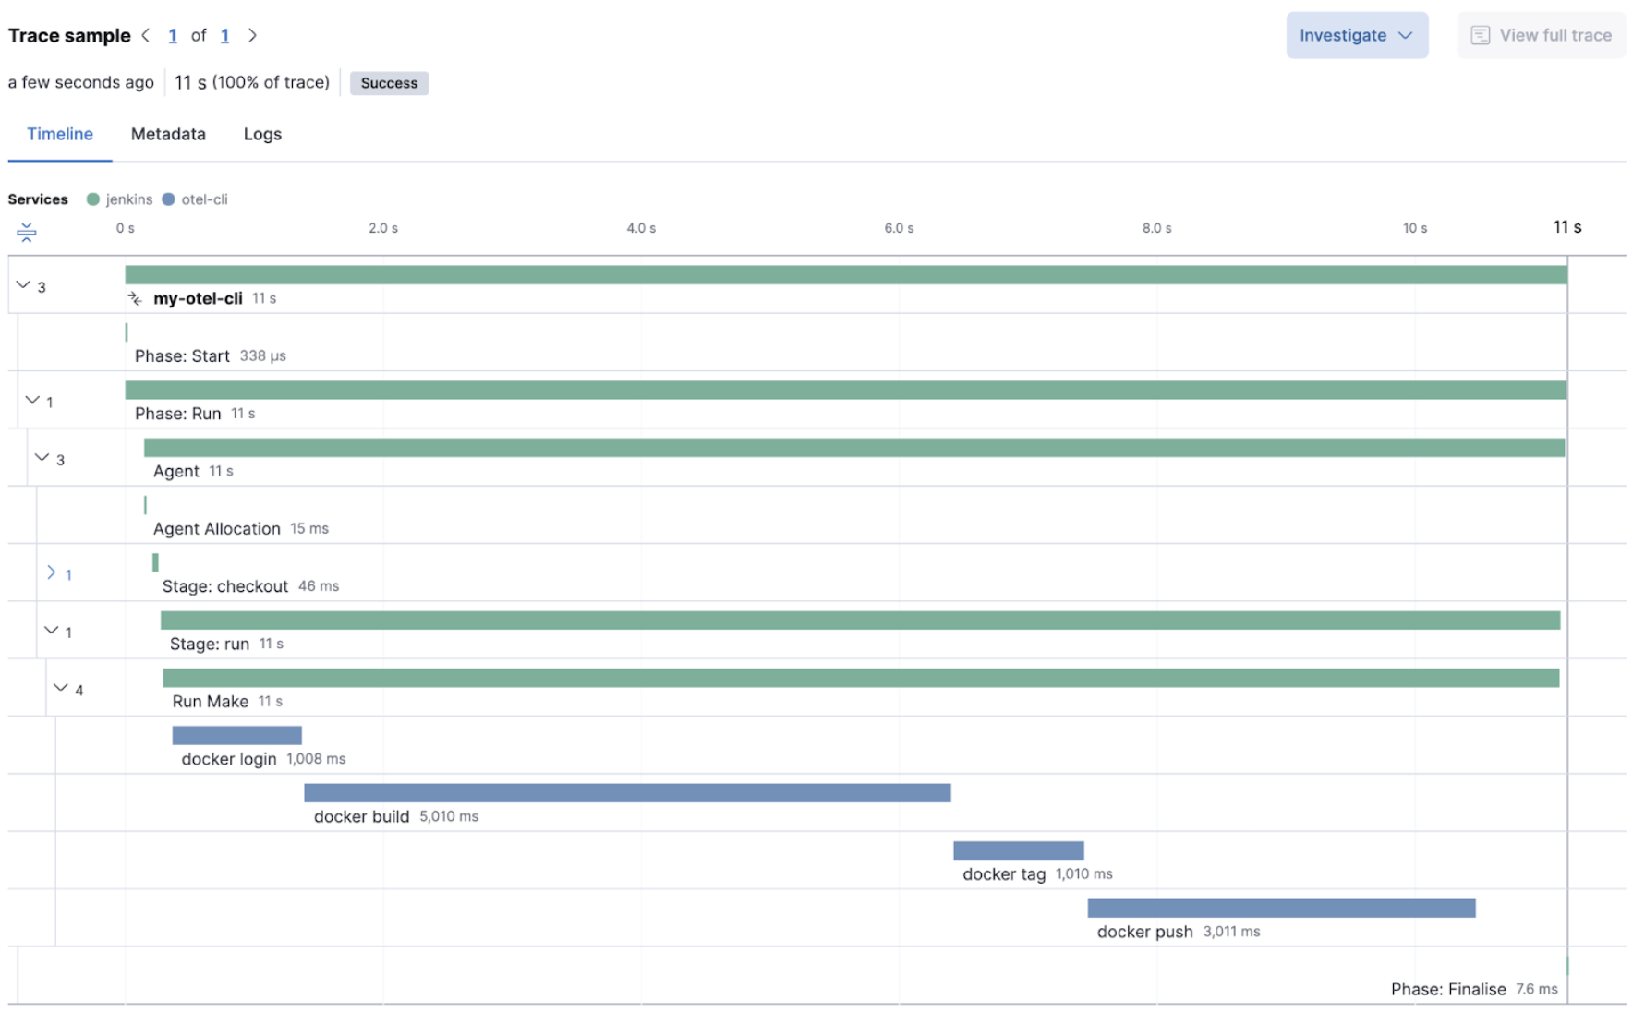The image size is (1633, 1012).
Task: Click the transaction icon beside my-otel-cli
Action: pyautogui.click(x=136, y=297)
